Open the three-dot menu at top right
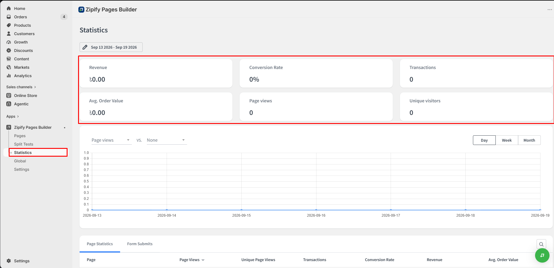The image size is (554, 268). coord(549,10)
